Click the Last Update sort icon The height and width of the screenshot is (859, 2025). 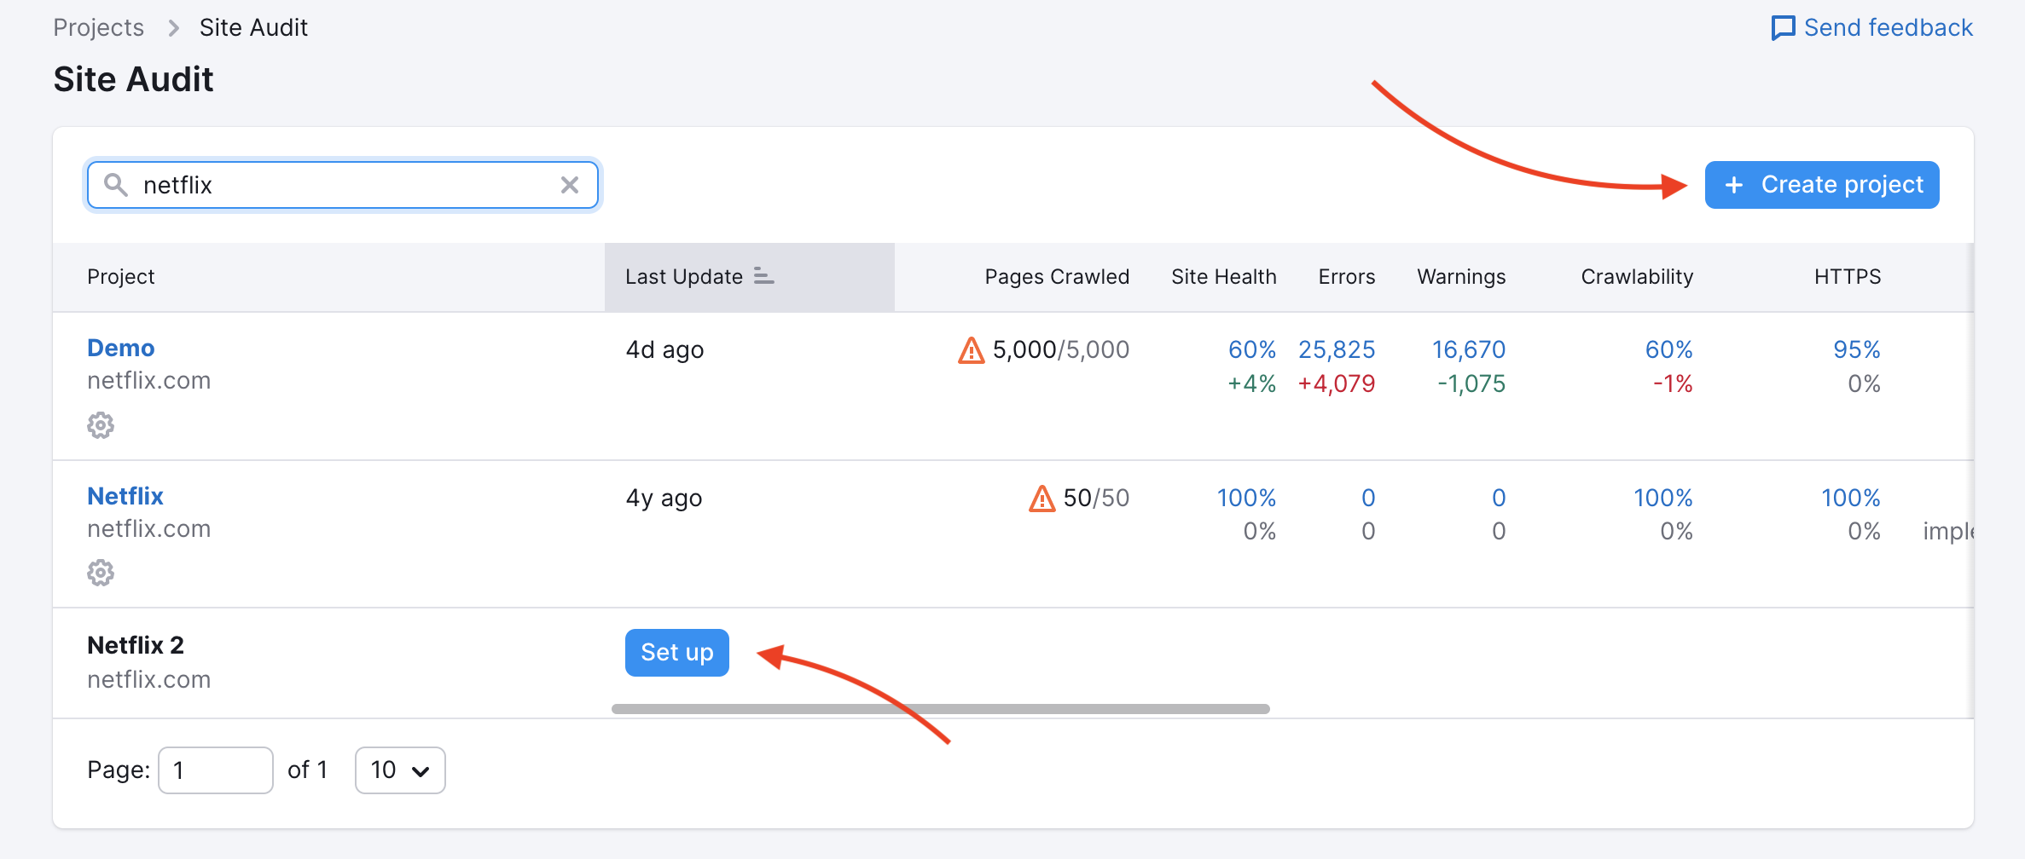pos(763,276)
